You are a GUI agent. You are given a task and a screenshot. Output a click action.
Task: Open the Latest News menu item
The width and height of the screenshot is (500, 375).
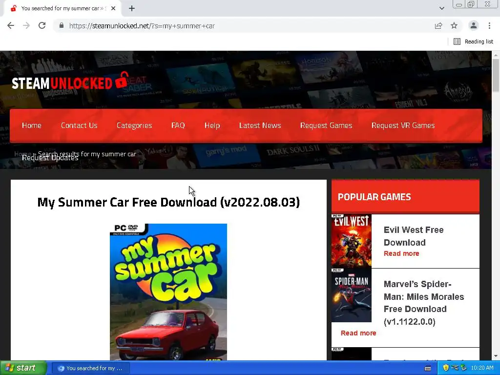pos(260,125)
